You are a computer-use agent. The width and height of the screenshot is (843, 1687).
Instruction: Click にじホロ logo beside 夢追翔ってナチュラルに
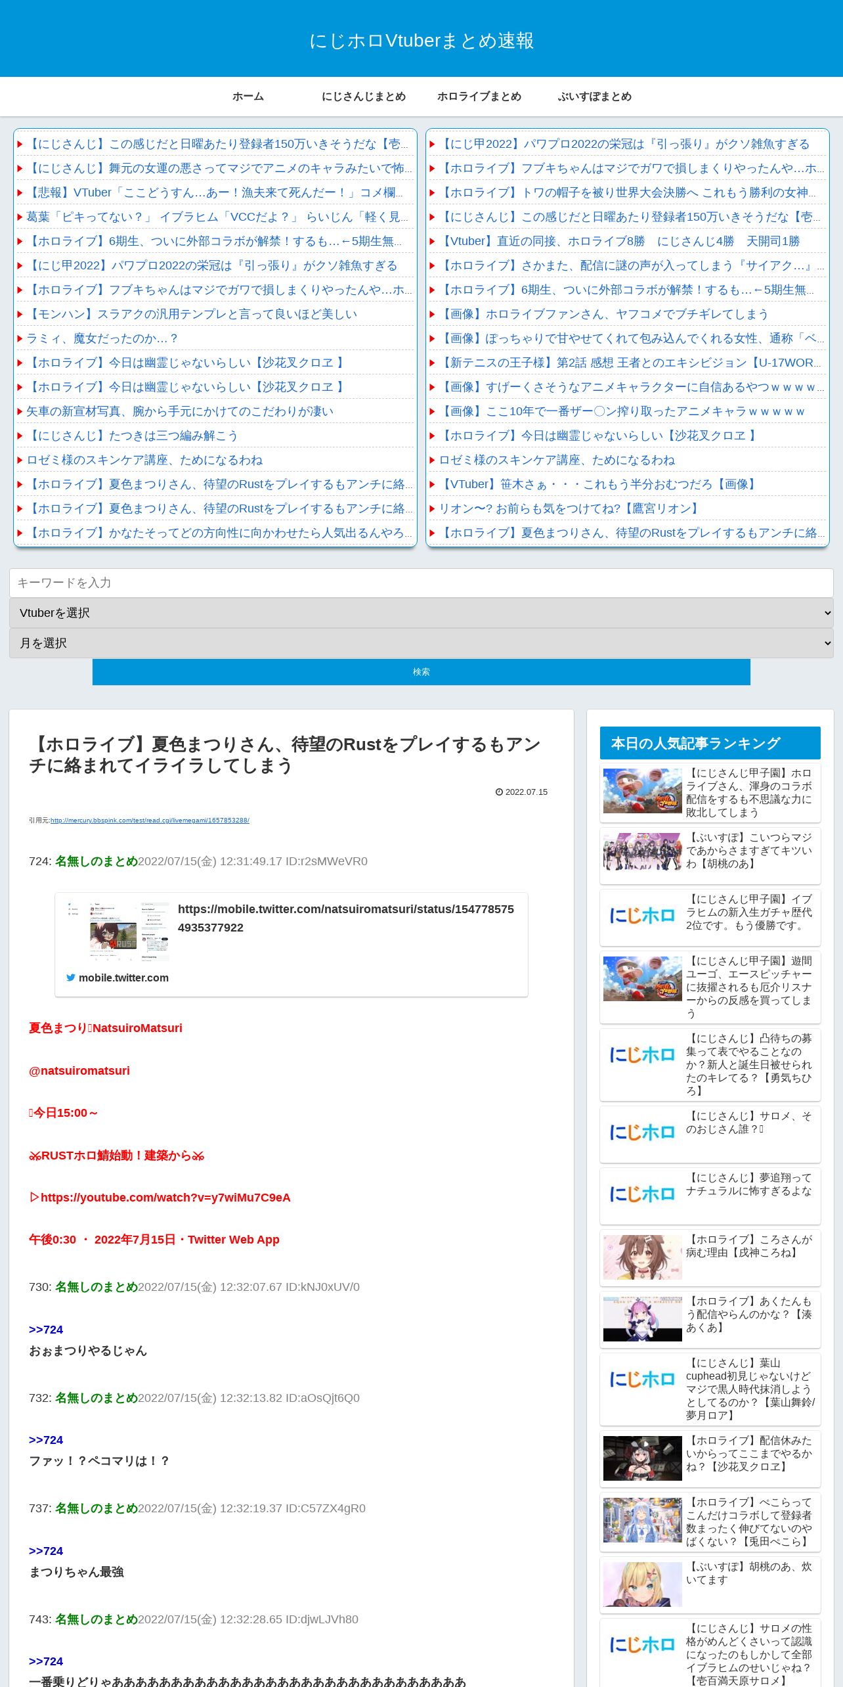click(642, 1194)
